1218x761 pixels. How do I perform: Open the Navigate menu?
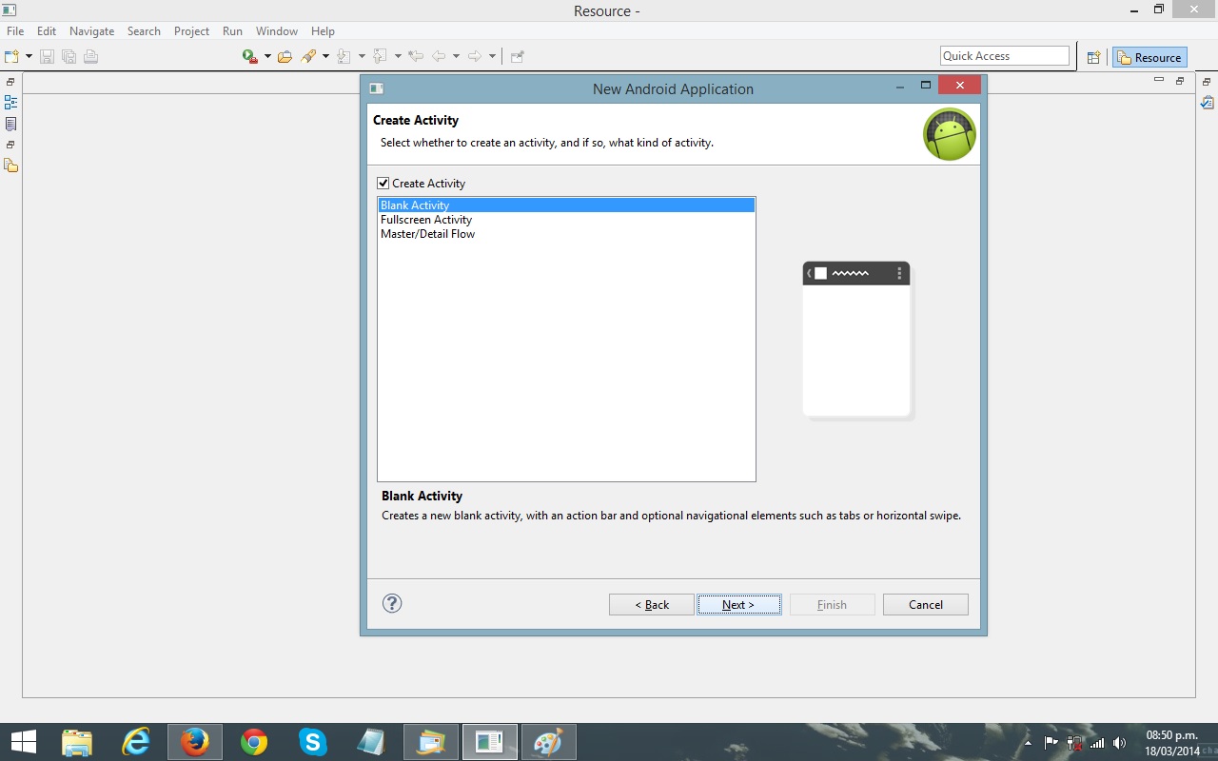pos(92,31)
